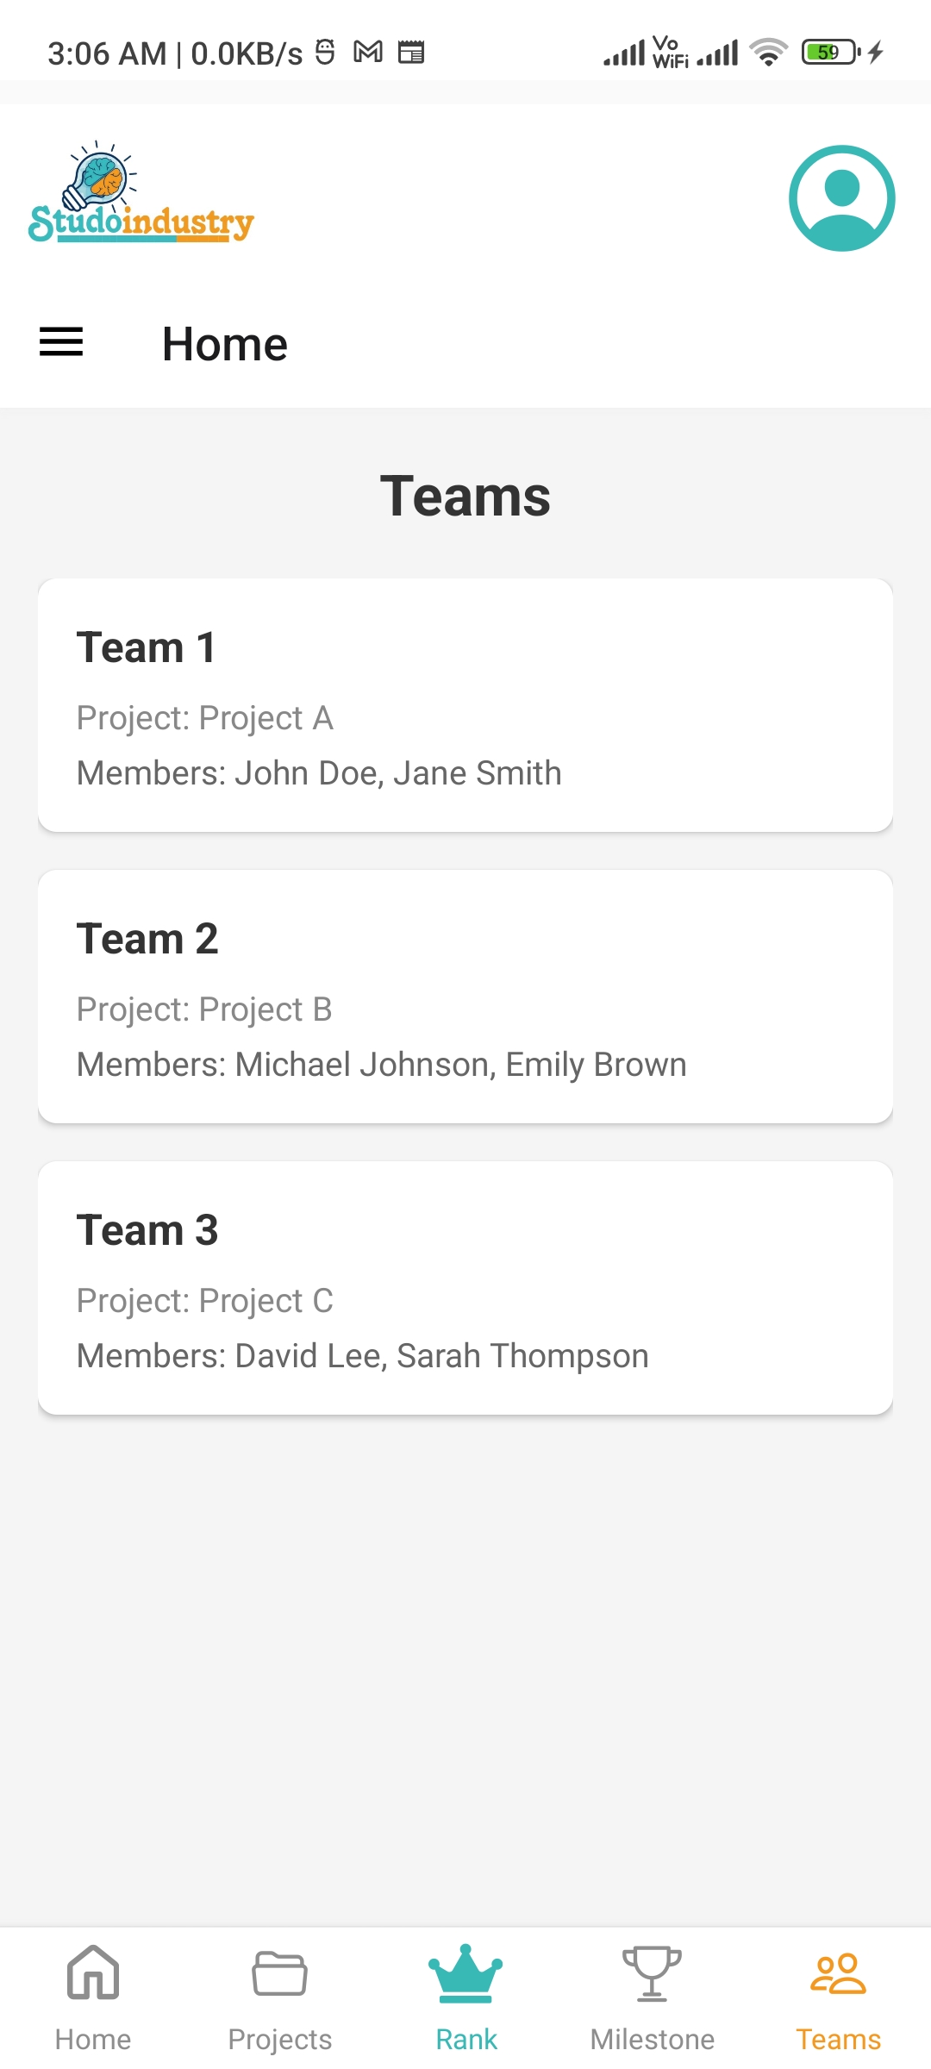The image size is (931, 2069).
Task: Switch to the Milestone tab label
Action: 652,2040
